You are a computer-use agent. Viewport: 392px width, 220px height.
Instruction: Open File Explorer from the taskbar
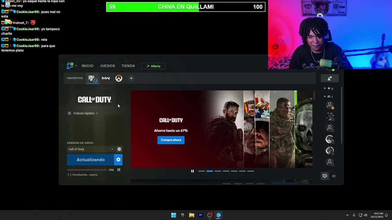192,215
